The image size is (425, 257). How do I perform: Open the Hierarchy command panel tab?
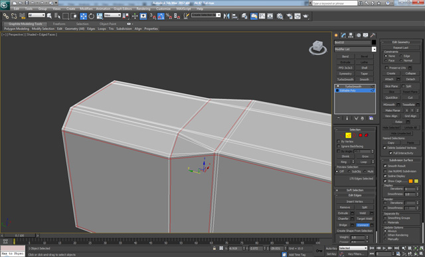351,35
